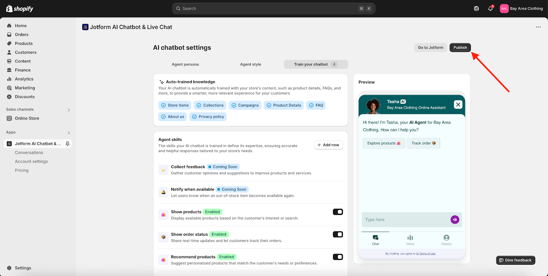Image resolution: width=548 pixels, height=276 pixels.
Task: Click the Customers person icon
Action: click(x=9, y=52)
